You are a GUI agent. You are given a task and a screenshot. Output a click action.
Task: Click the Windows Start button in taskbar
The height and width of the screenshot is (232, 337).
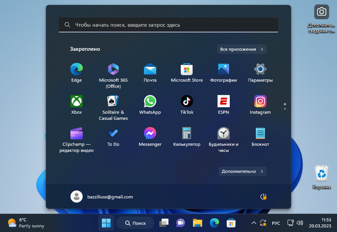106,223
